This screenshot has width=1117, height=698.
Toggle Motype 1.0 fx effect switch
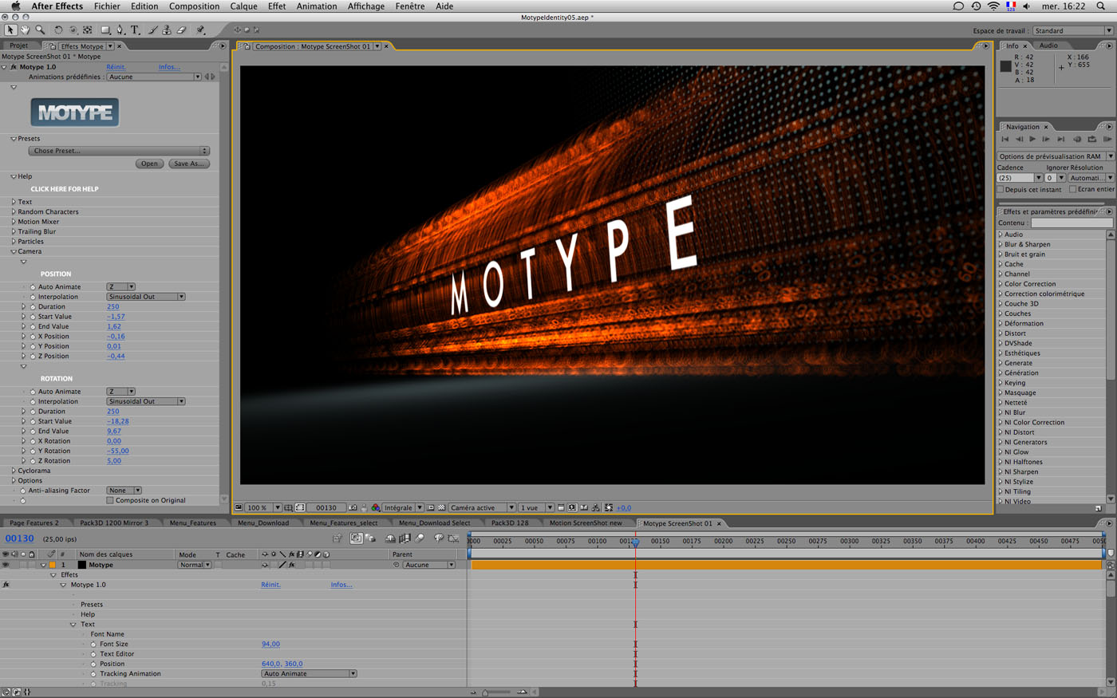[14, 67]
